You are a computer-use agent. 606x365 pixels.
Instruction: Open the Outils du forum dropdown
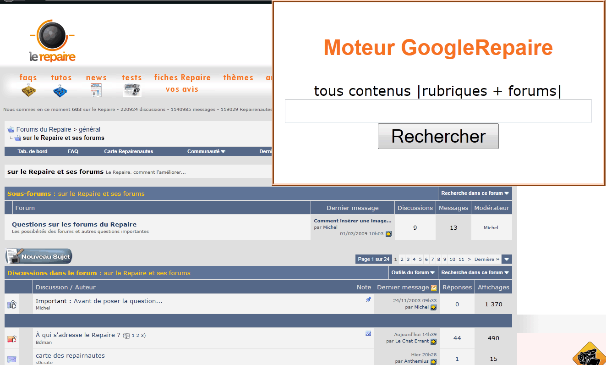413,272
